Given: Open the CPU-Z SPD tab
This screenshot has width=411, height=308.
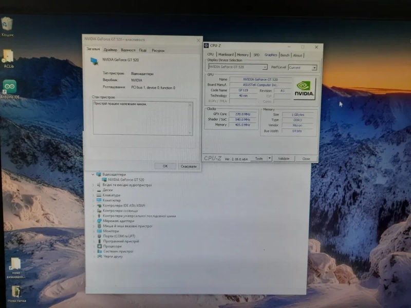Looking at the screenshot, I should pyautogui.click(x=256, y=55).
